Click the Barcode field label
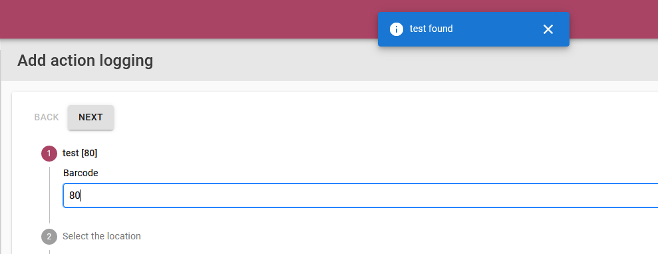 [x=81, y=173]
